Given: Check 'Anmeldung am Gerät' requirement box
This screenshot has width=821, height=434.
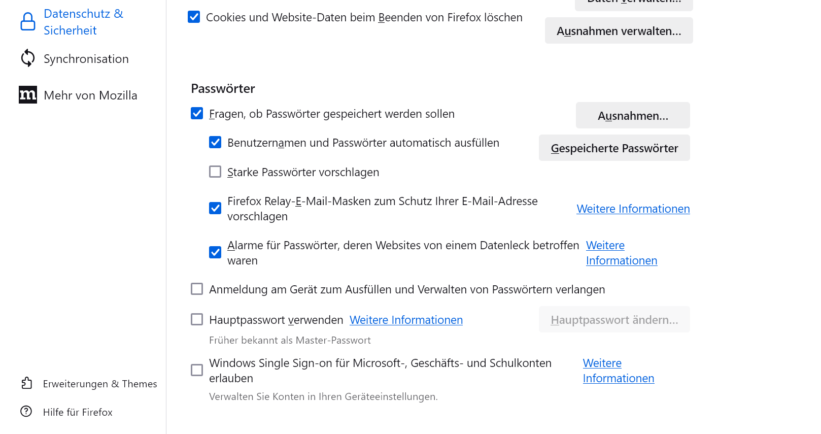Looking at the screenshot, I should (197, 289).
